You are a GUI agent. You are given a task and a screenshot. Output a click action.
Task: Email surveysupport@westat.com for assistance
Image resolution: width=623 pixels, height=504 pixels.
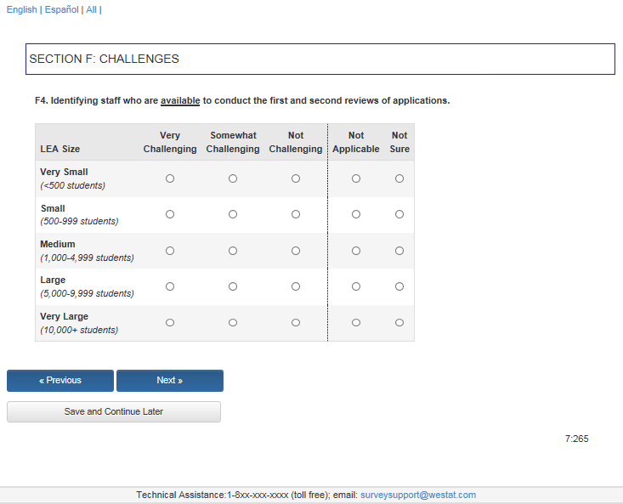pyautogui.click(x=418, y=495)
